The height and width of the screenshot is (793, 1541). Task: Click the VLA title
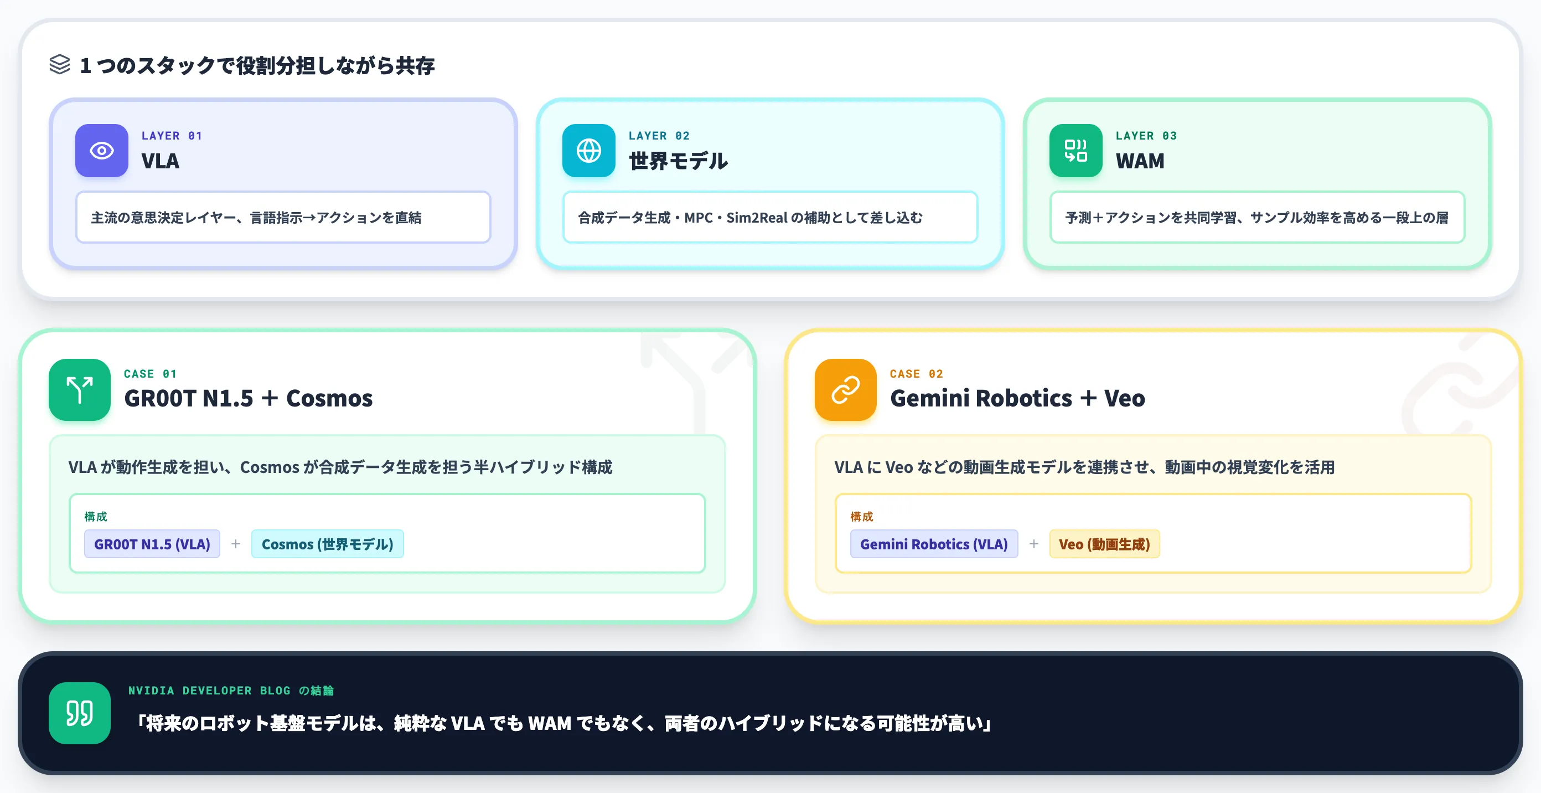161,161
